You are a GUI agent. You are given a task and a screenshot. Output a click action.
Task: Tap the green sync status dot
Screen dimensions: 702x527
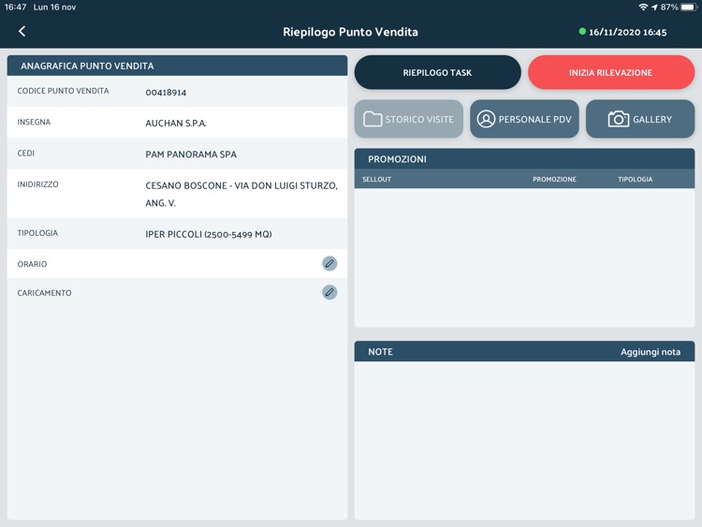pos(582,31)
